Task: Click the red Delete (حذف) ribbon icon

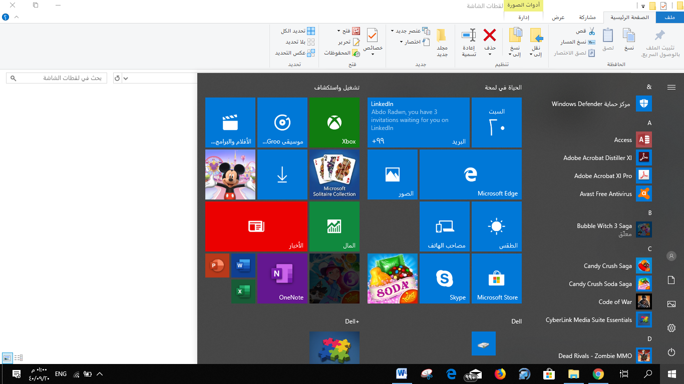Action: [489, 36]
